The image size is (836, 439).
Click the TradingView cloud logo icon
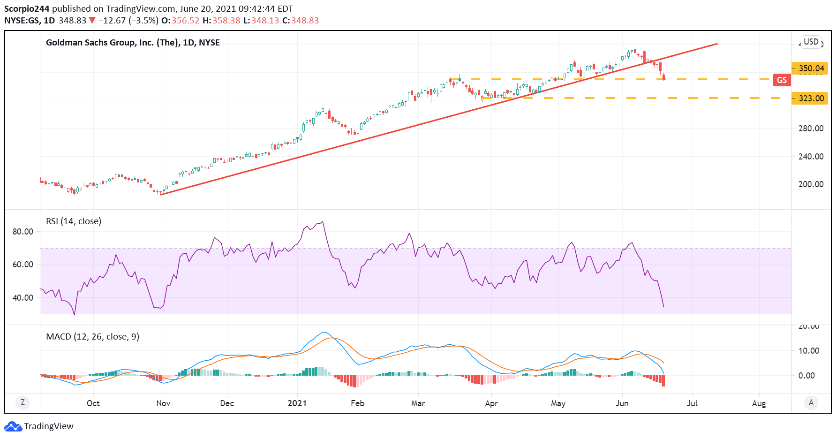pyautogui.click(x=13, y=426)
